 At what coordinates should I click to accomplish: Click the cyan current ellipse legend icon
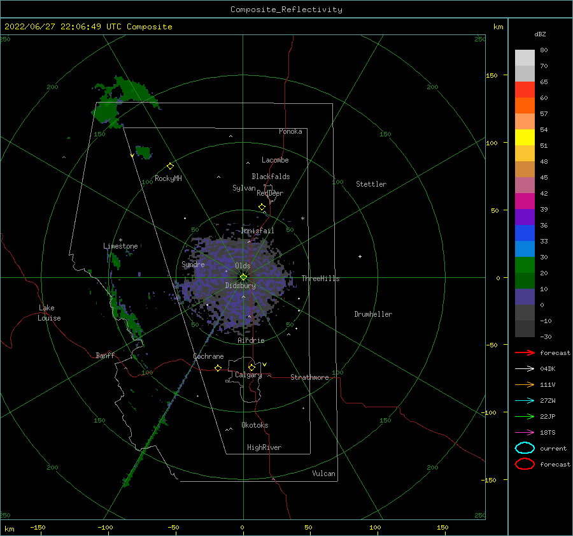pyautogui.click(x=525, y=448)
